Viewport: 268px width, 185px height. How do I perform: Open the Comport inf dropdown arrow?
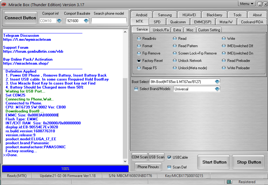(59, 21)
